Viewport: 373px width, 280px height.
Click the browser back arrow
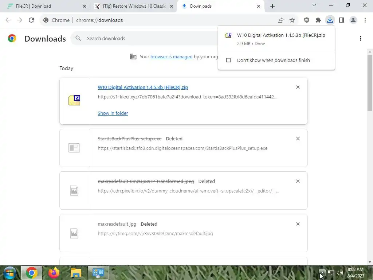pos(8,20)
